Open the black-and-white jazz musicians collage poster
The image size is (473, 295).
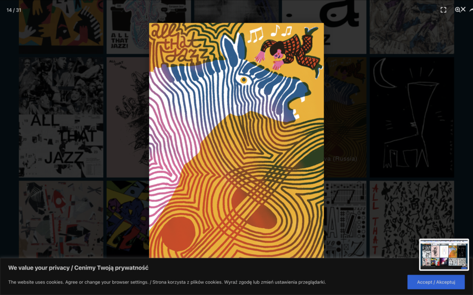coord(61,118)
